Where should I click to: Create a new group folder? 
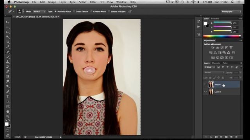tap(226, 137)
